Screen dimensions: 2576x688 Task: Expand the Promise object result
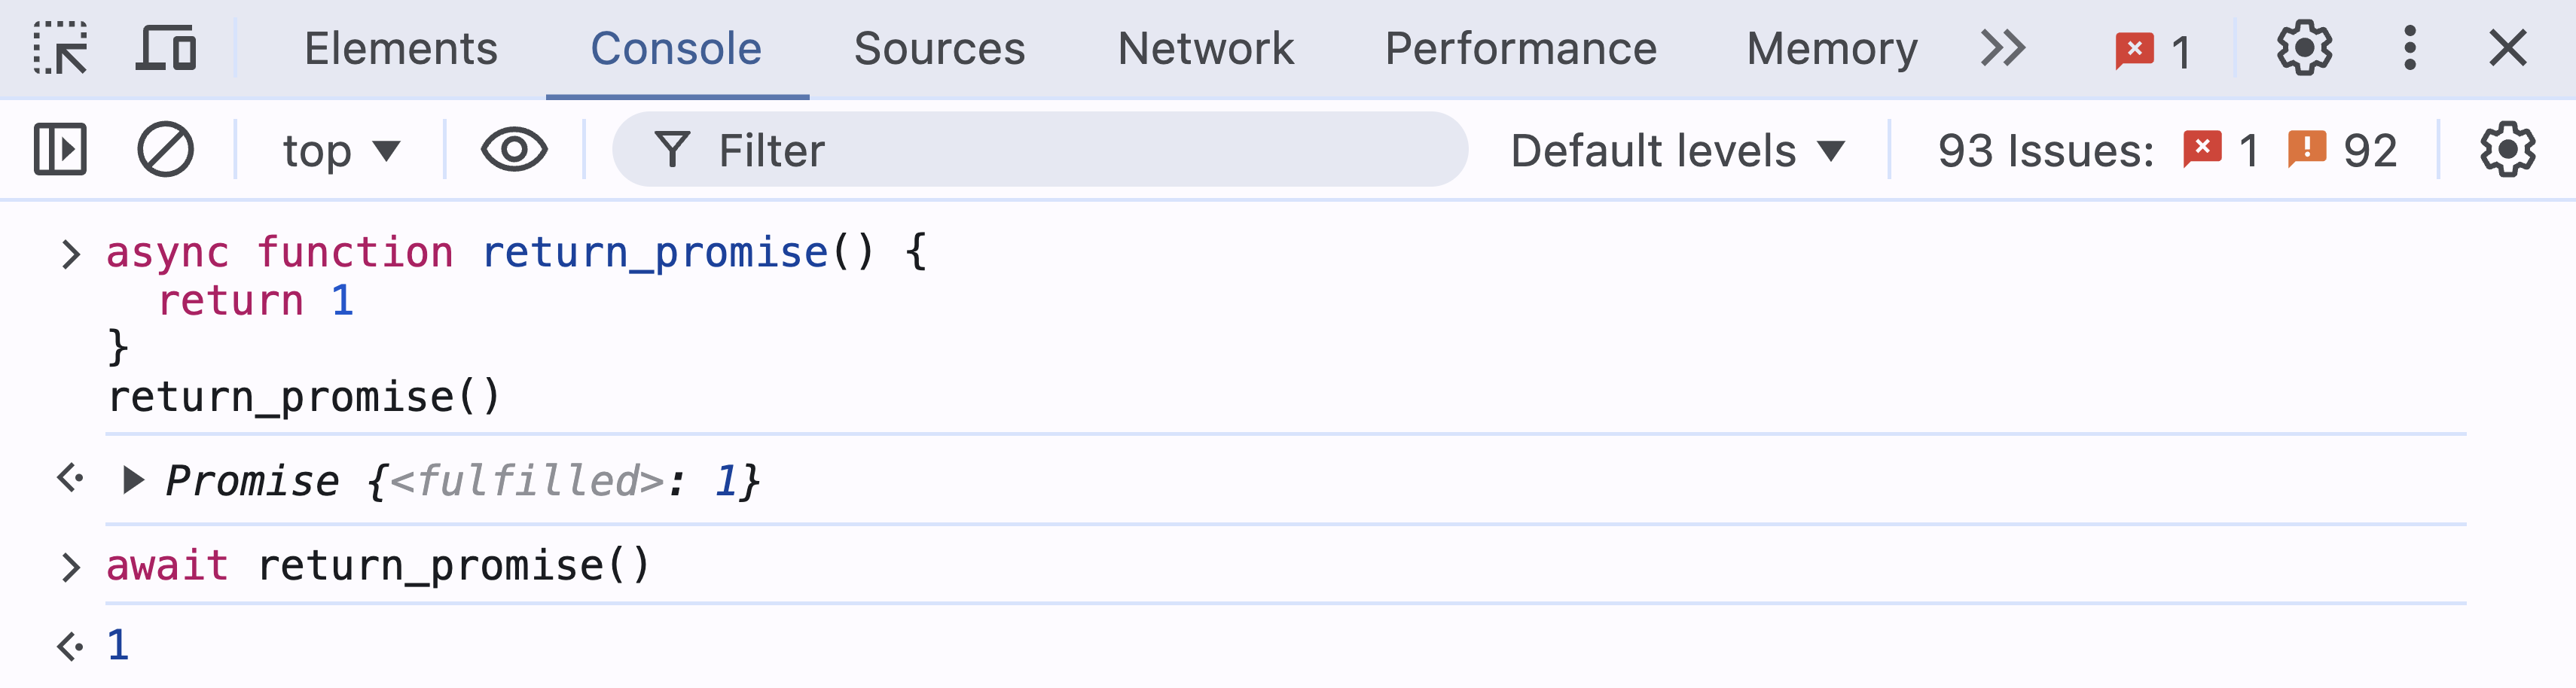click(132, 481)
